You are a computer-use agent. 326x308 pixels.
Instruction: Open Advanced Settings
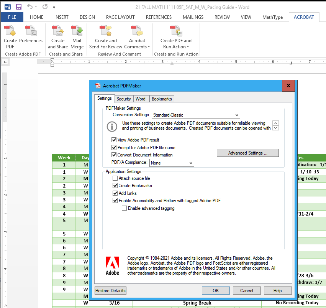coord(247,153)
